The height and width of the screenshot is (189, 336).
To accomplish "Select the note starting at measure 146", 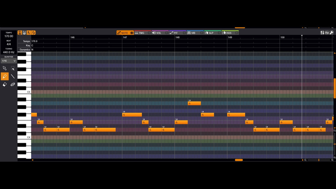I will point(76,122).
